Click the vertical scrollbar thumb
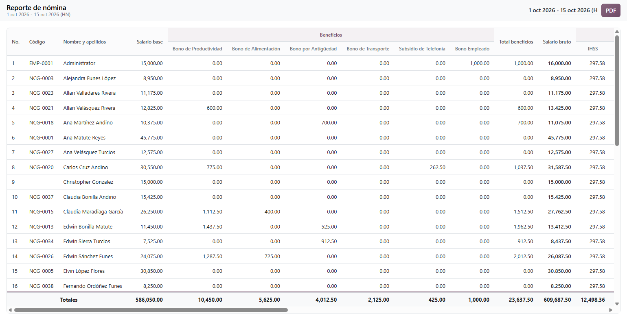 (617, 90)
